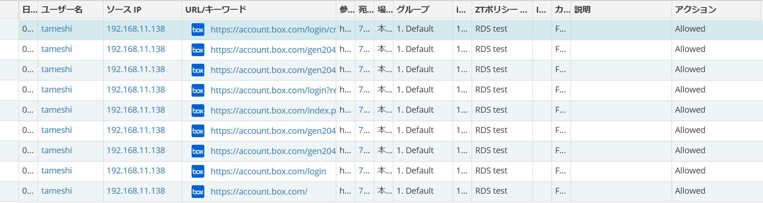Image resolution: width=763 pixels, height=203 pixels.
Task: Select RDS test in the https://account.box.com/ row
Action: pos(491,191)
